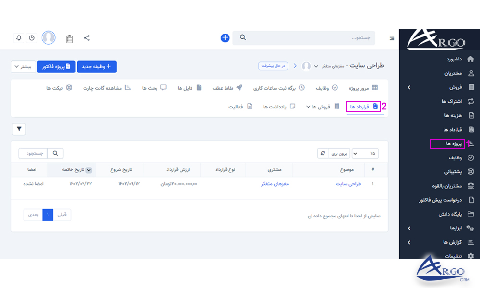Click the مشتریان person icon in the sidebar

[471, 72]
